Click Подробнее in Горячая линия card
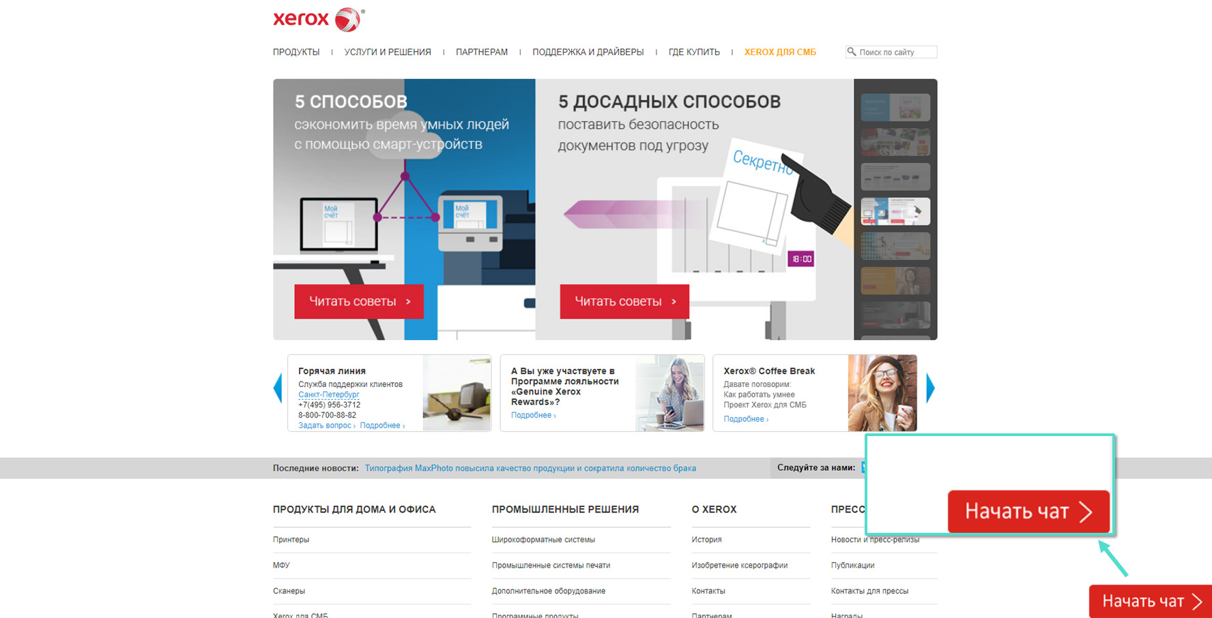1212x618 pixels. pos(382,425)
